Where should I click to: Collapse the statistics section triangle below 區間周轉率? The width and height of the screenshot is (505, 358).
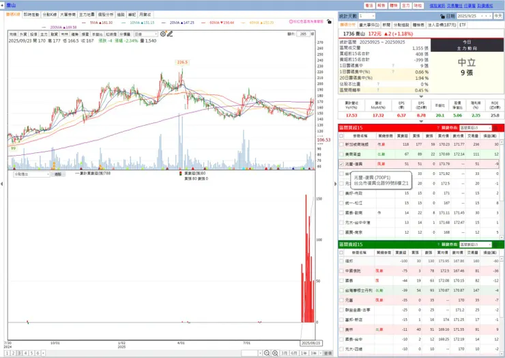click(x=420, y=96)
